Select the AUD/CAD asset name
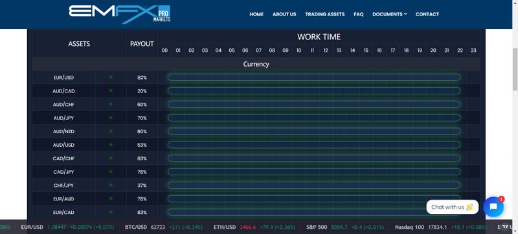Screen dimensions: 518x234 click(63, 91)
